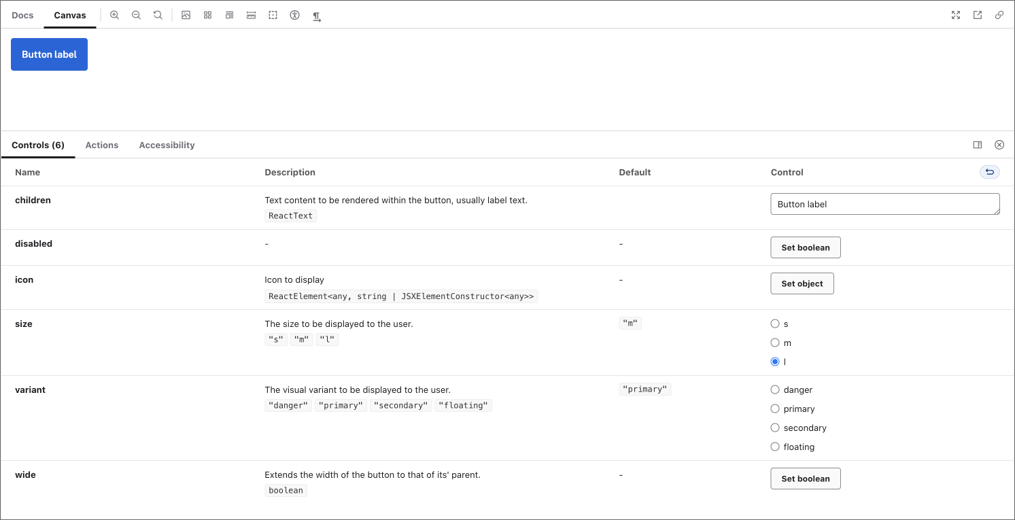Choose the danger variant

(775, 389)
